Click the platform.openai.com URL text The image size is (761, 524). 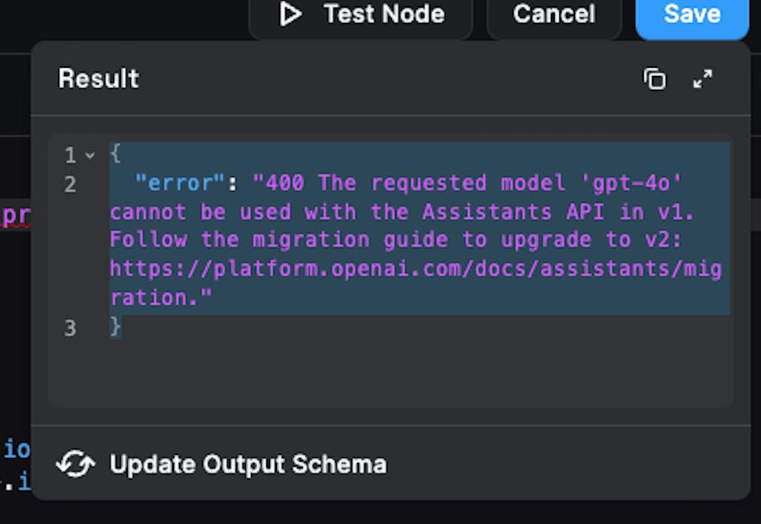(x=416, y=283)
